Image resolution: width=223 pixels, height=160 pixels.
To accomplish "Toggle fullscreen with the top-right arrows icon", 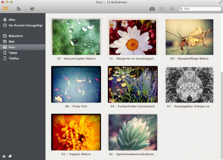I will pos(220,2).
